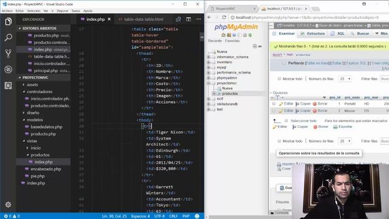Image resolution: width=389 pixels, height=219 pixels.
Task: Click the phpMyAdmin documentation icon
Action: point(234,35)
